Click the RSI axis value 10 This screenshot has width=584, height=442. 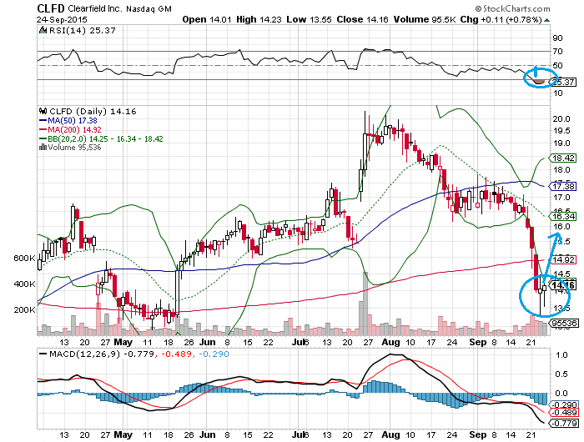pyautogui.click(x=557, y=93)
